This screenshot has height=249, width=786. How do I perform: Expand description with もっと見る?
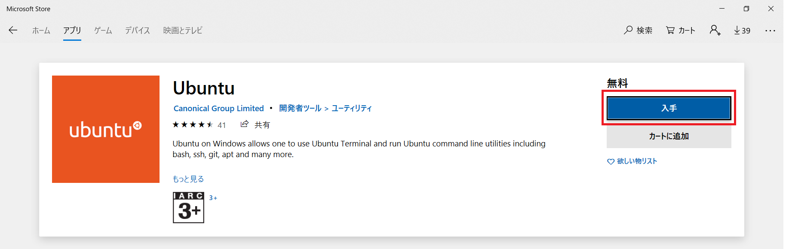[x=188, y=179]
